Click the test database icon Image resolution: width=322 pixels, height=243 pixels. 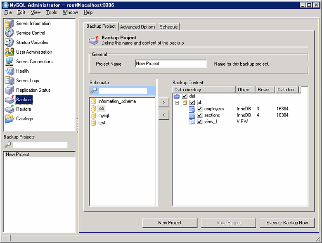point(93,123)
